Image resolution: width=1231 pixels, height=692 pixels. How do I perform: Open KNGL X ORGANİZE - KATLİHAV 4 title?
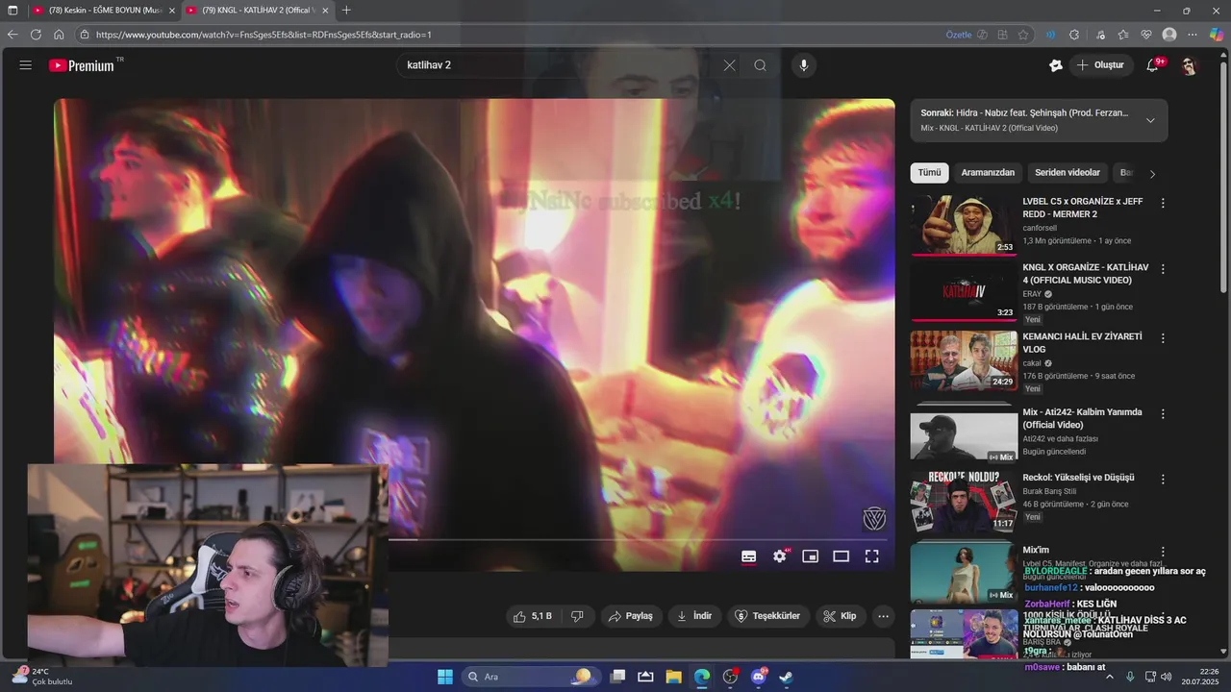point(1086,274)
